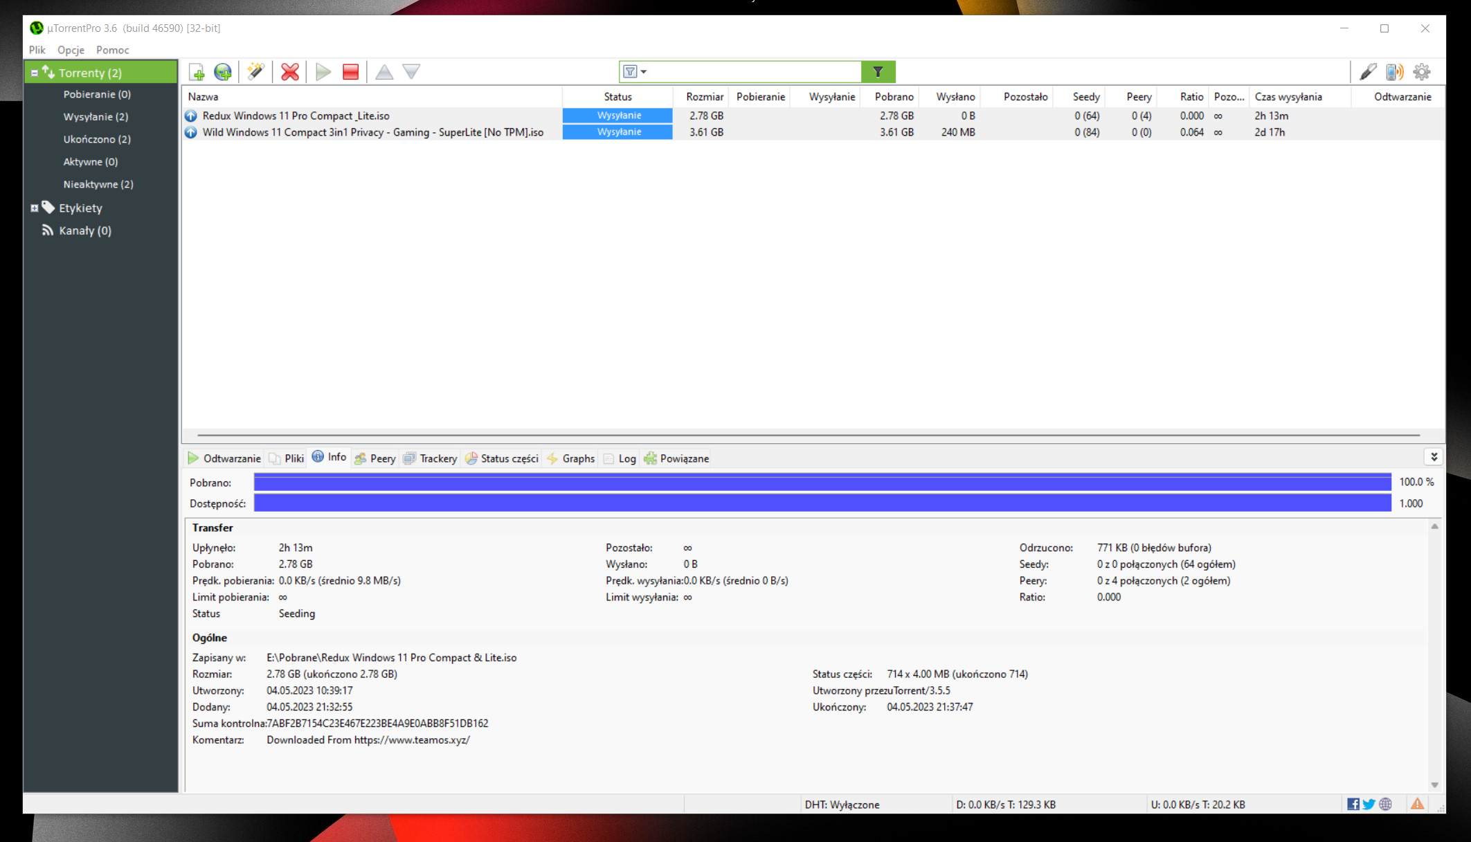The image size is (1471, 842).
Task: Click the red X Remove torrent icon
Action: (290, 72)
